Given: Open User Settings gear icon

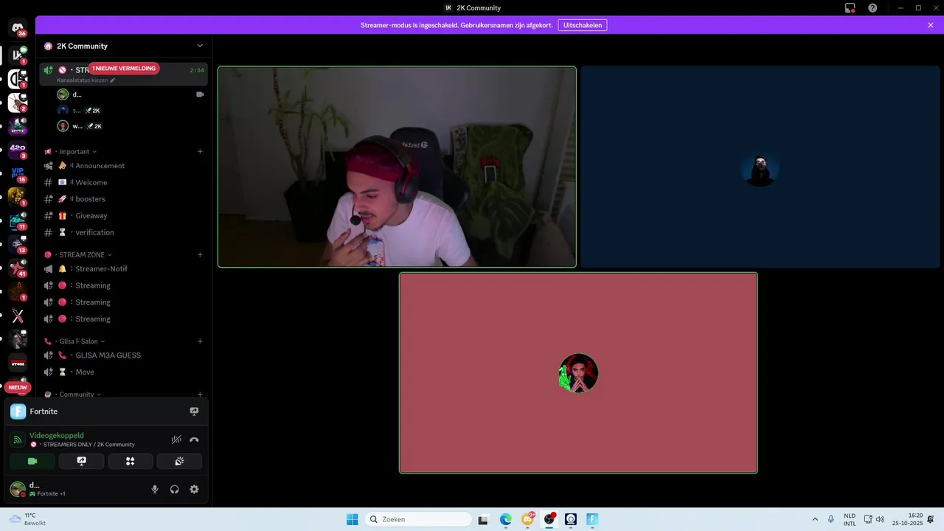Looking at the screenshot, I should (x=194, y=489).
